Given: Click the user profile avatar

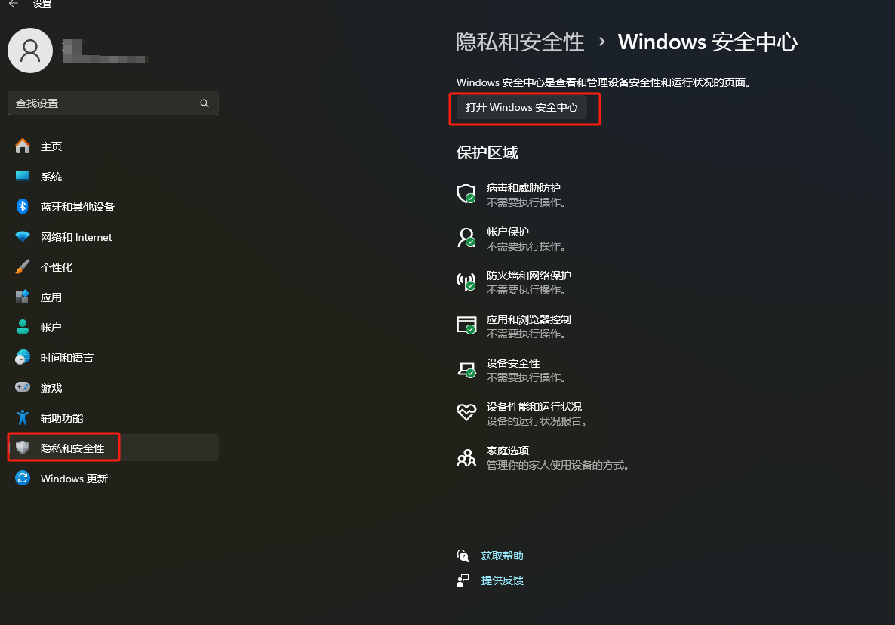Looking at the screenshot, I should pyautogui.click(x=30, y=51).
